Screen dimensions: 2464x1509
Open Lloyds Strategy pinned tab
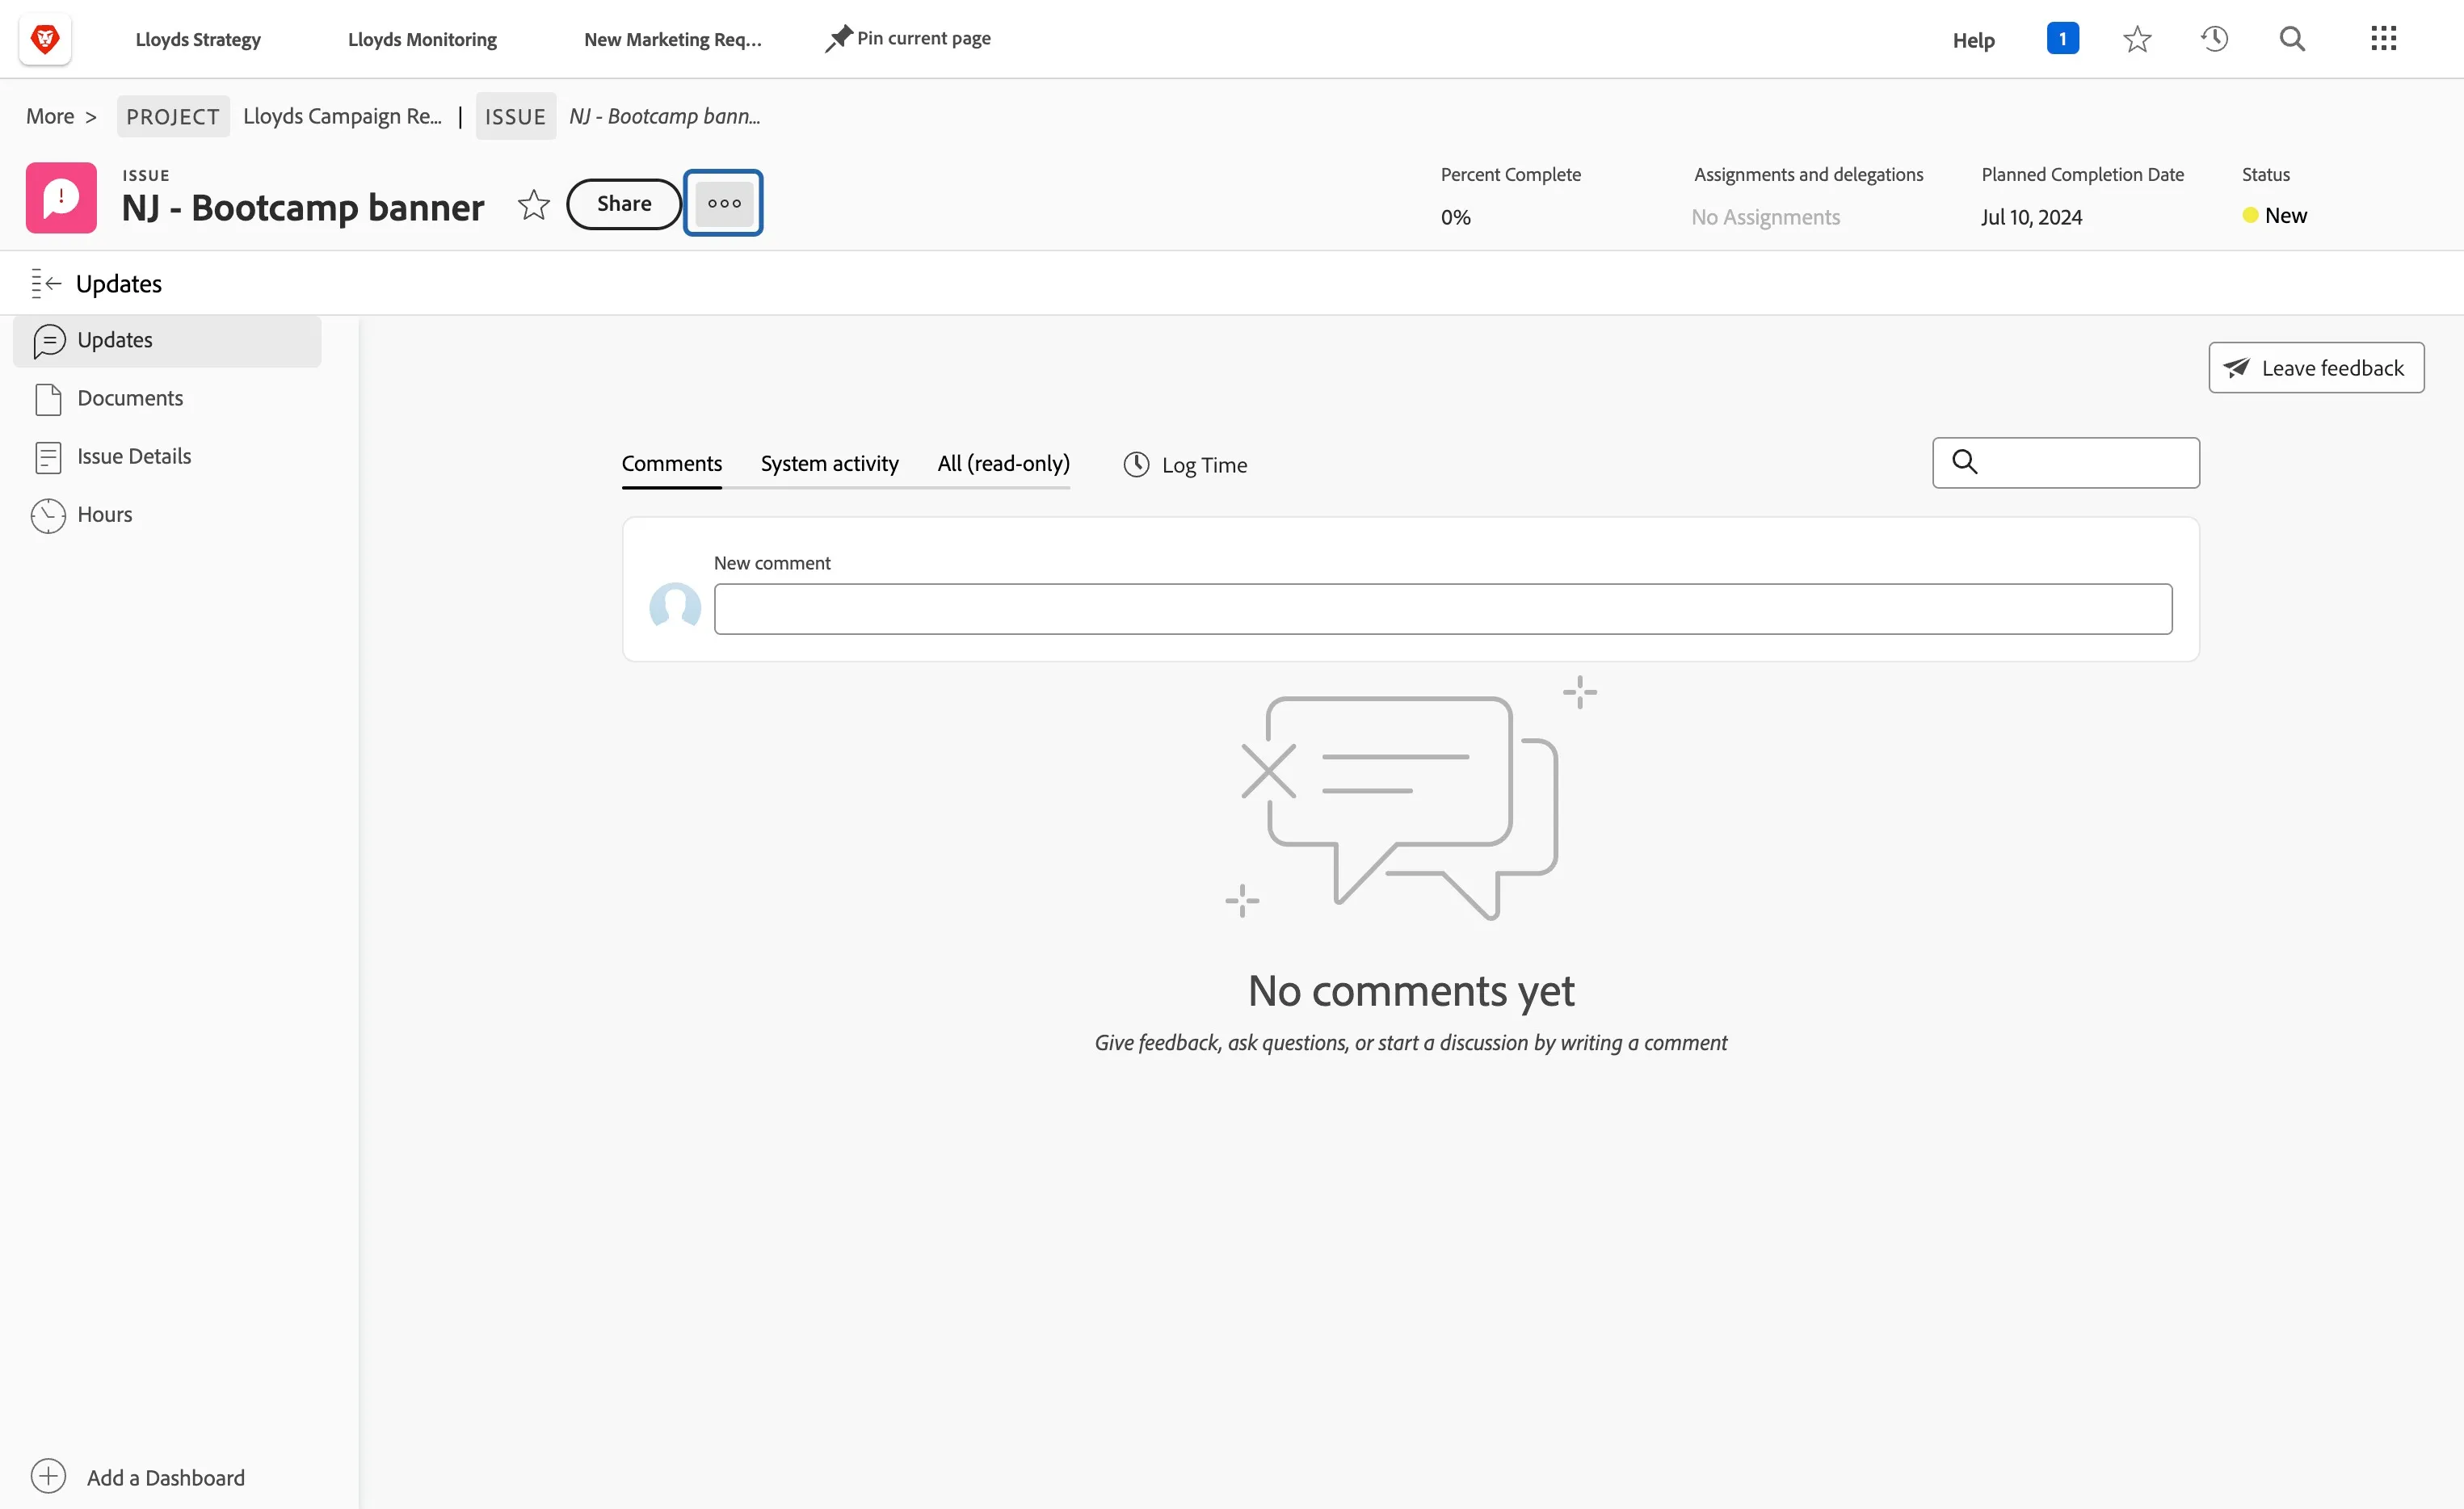click(x=198, y=40)
